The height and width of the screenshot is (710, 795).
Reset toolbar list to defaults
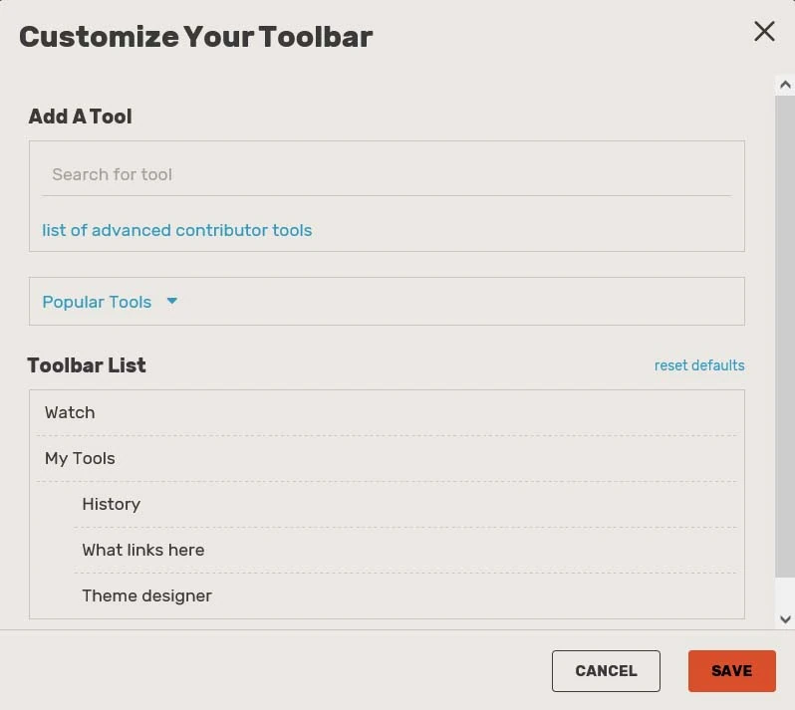pyautogui.click(x=698, y=365)
